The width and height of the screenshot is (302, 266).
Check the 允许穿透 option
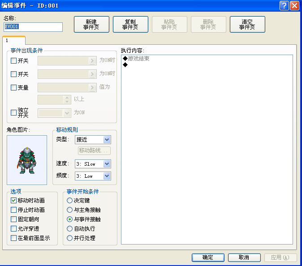[13, 229]
